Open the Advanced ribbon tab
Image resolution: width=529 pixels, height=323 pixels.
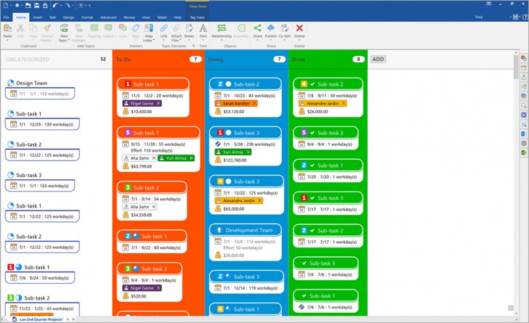coord(108,17)
